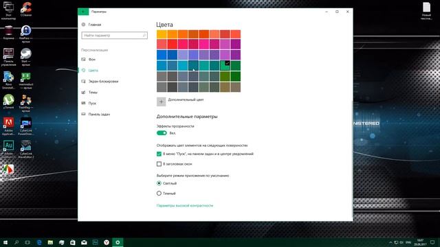Screen dimensions: 440x247
Task: Open CyberLink WaveEditor 2 desktop shortcut
Action: coord(26,150)
